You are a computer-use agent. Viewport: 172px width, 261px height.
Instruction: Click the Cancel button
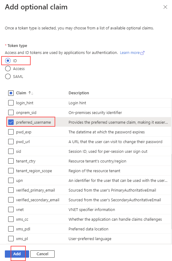point(42,254)
